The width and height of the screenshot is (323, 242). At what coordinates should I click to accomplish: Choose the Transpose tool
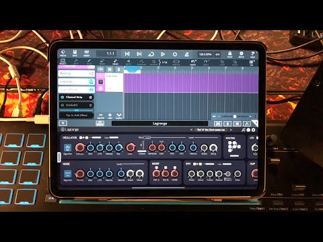click(x=141, y=62)
